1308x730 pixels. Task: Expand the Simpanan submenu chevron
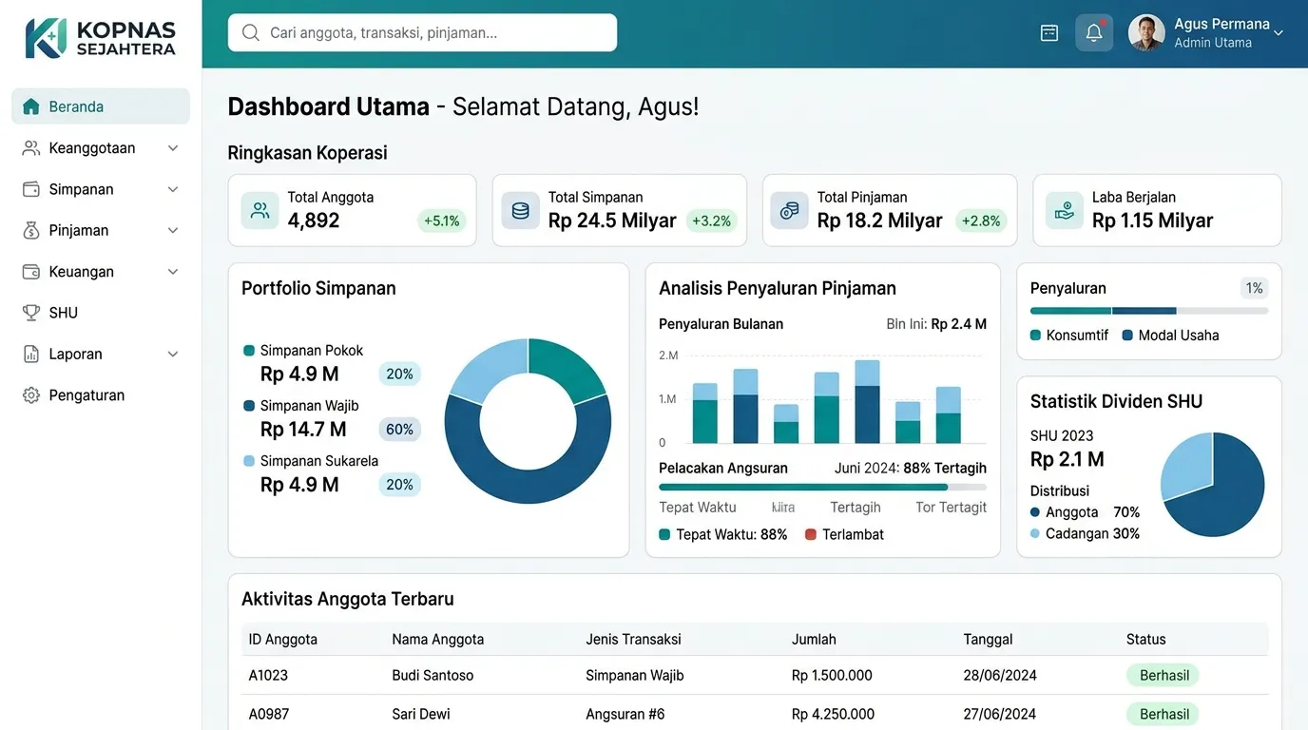tap(173, 189)
